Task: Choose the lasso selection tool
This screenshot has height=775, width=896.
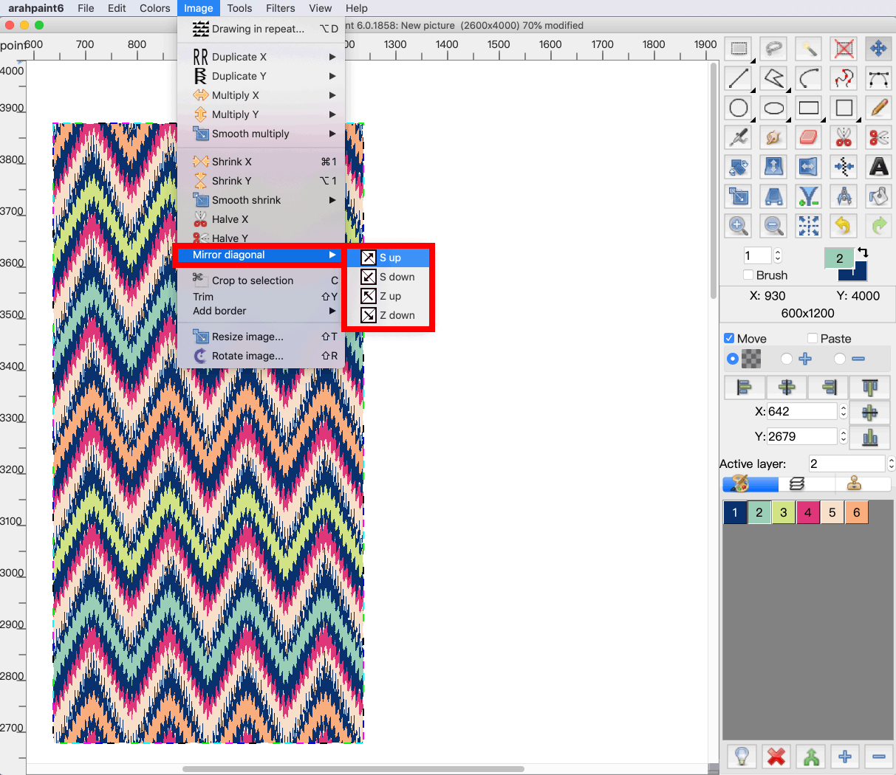Action: [773, 49]
